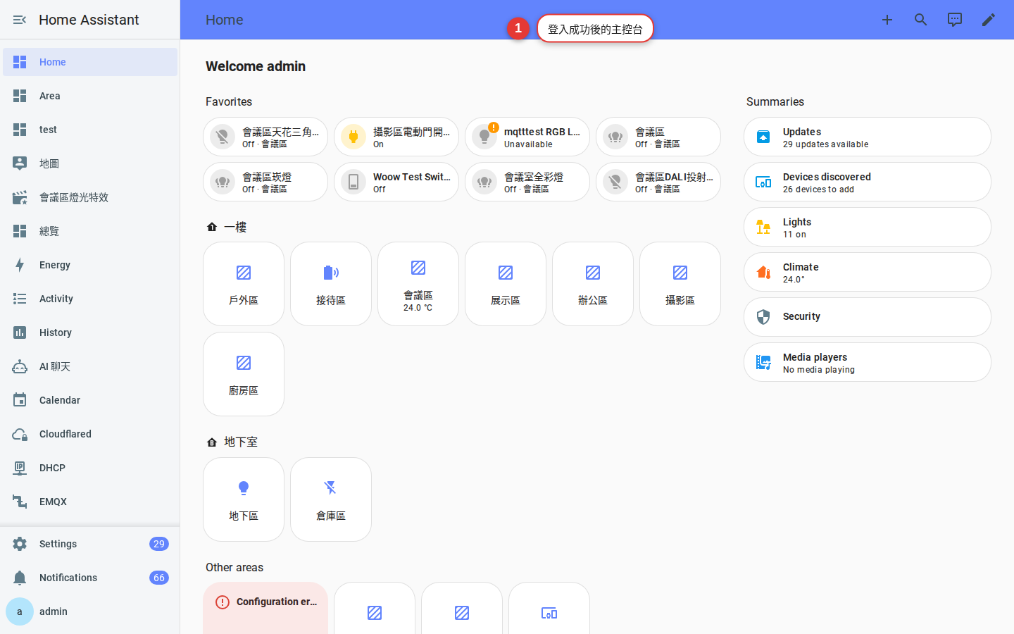Open 地圖 map in the sidebar
This screenshot has width=1014, height=634.
click(90, 163)
